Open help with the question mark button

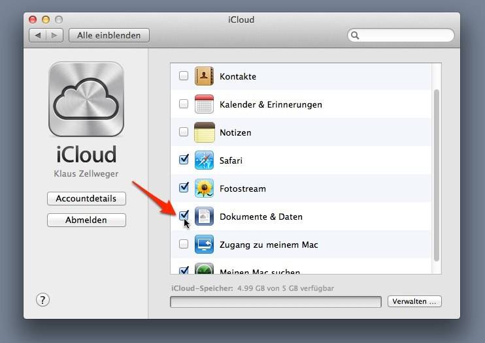pyautogui.click(x=42, y=299)
